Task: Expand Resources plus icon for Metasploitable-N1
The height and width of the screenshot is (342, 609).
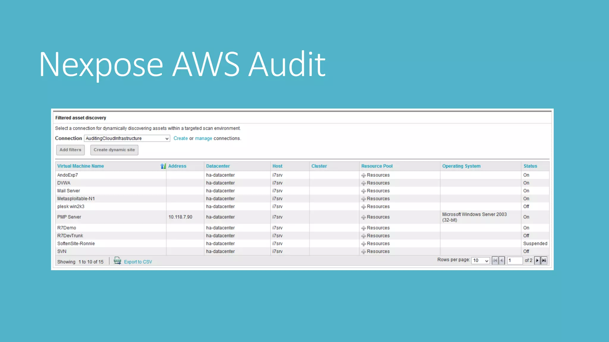Action: pos(363,199)
